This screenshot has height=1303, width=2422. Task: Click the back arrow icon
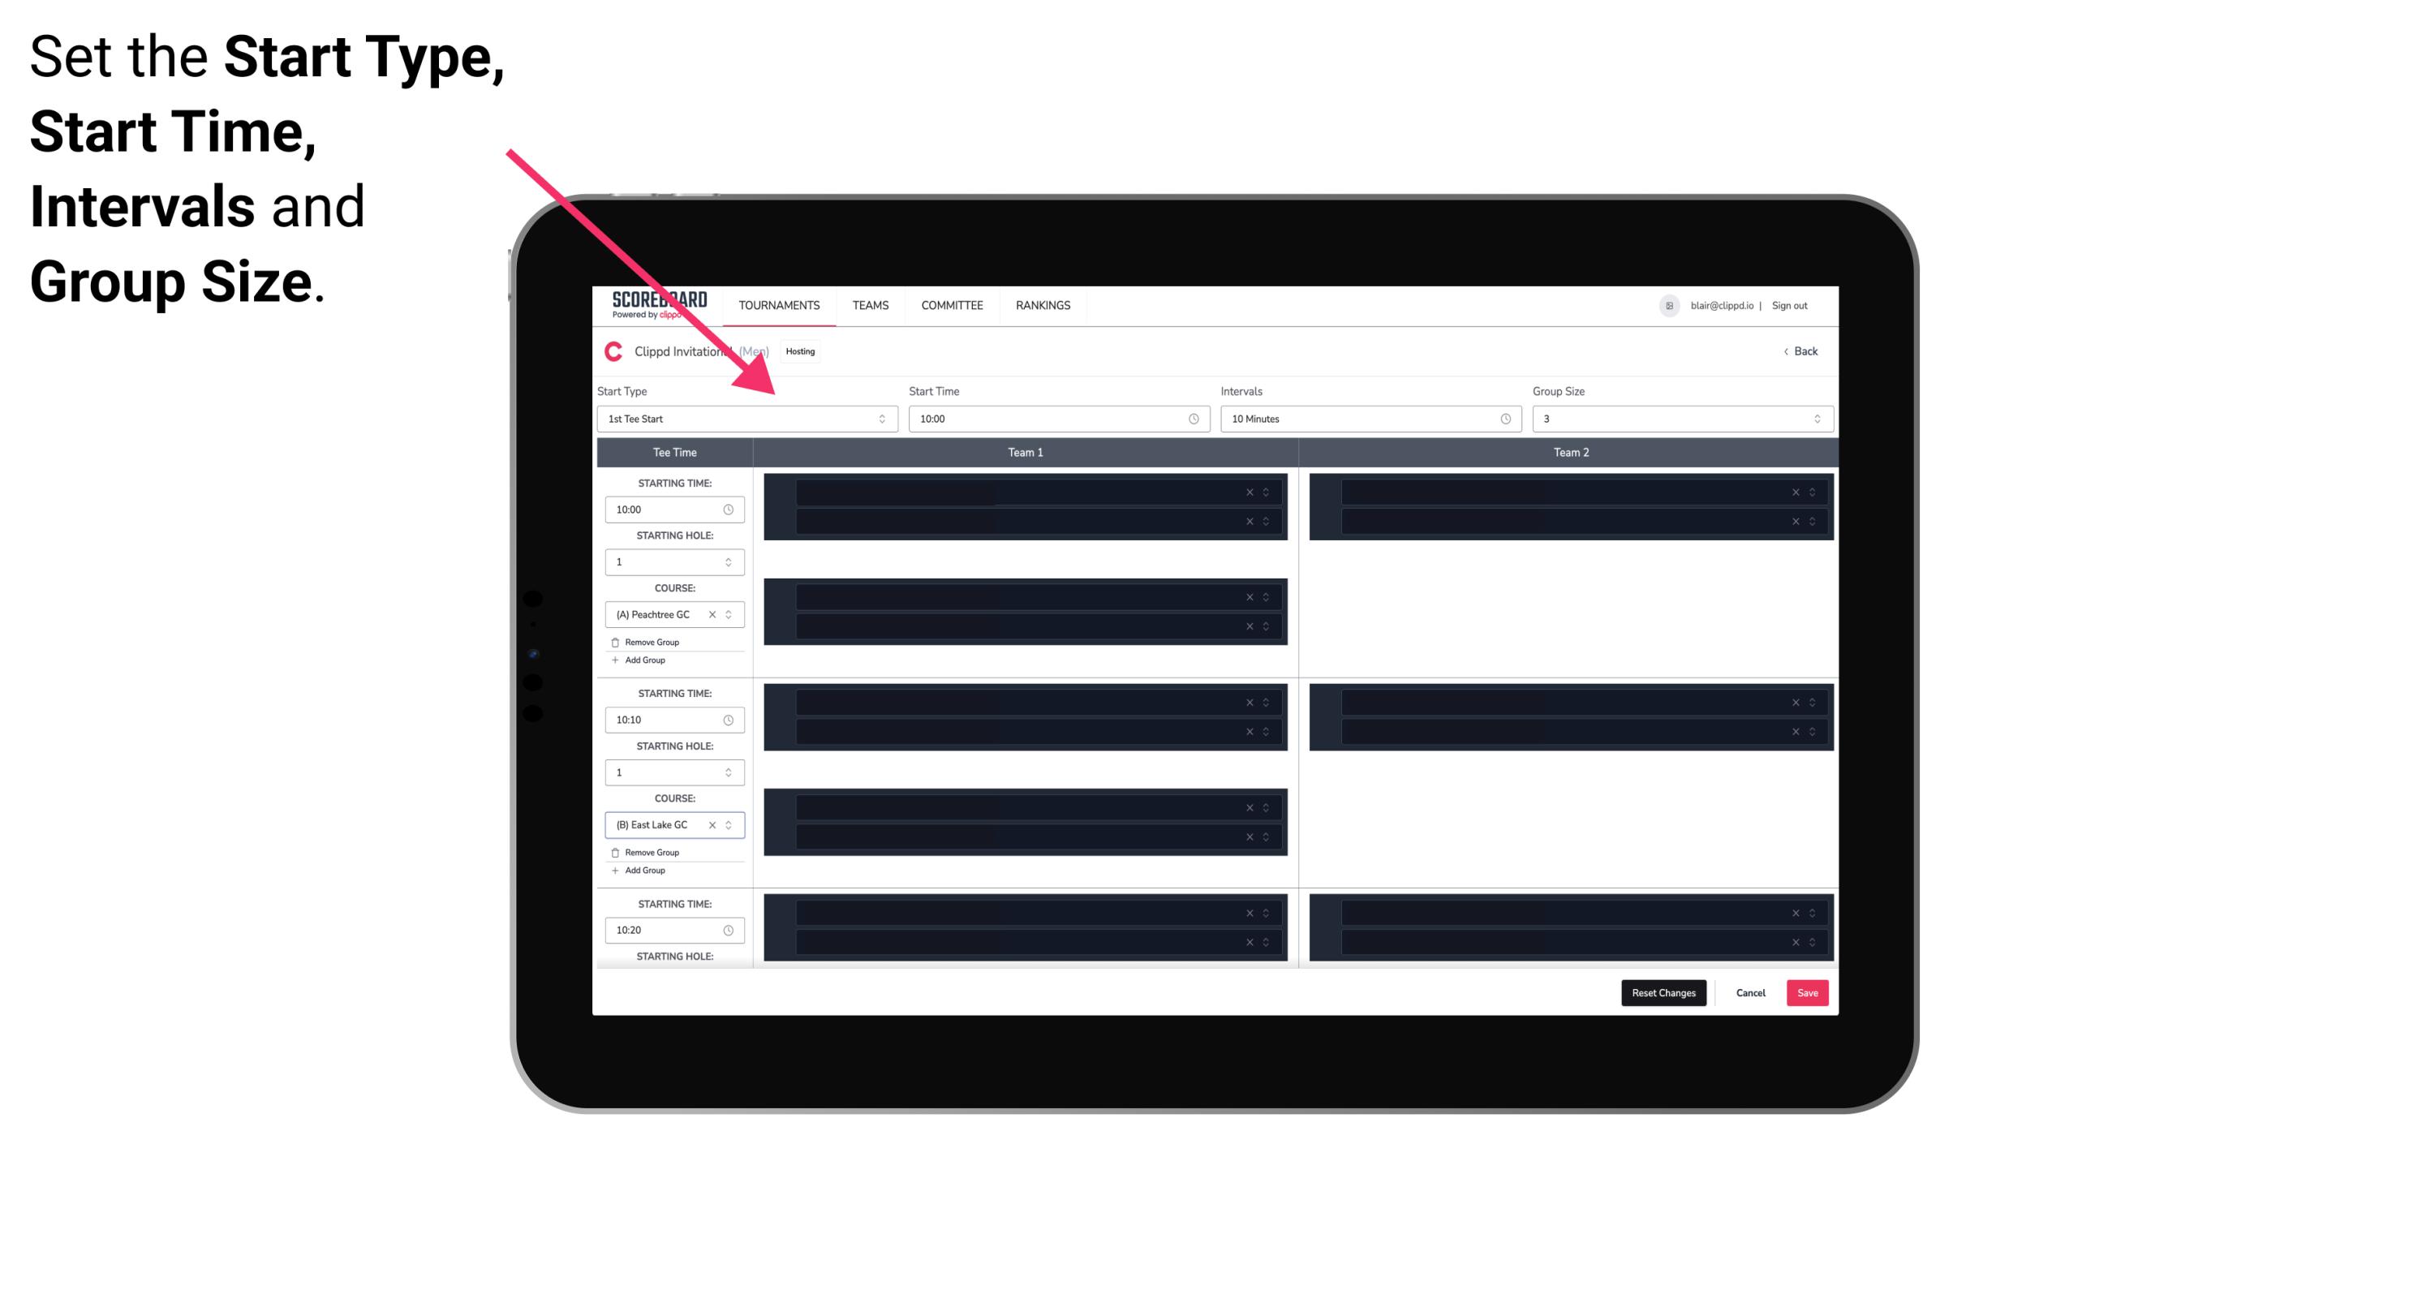tap(1783, 351)
